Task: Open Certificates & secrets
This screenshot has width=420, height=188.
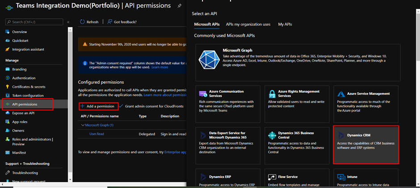Action: (29, 87)
